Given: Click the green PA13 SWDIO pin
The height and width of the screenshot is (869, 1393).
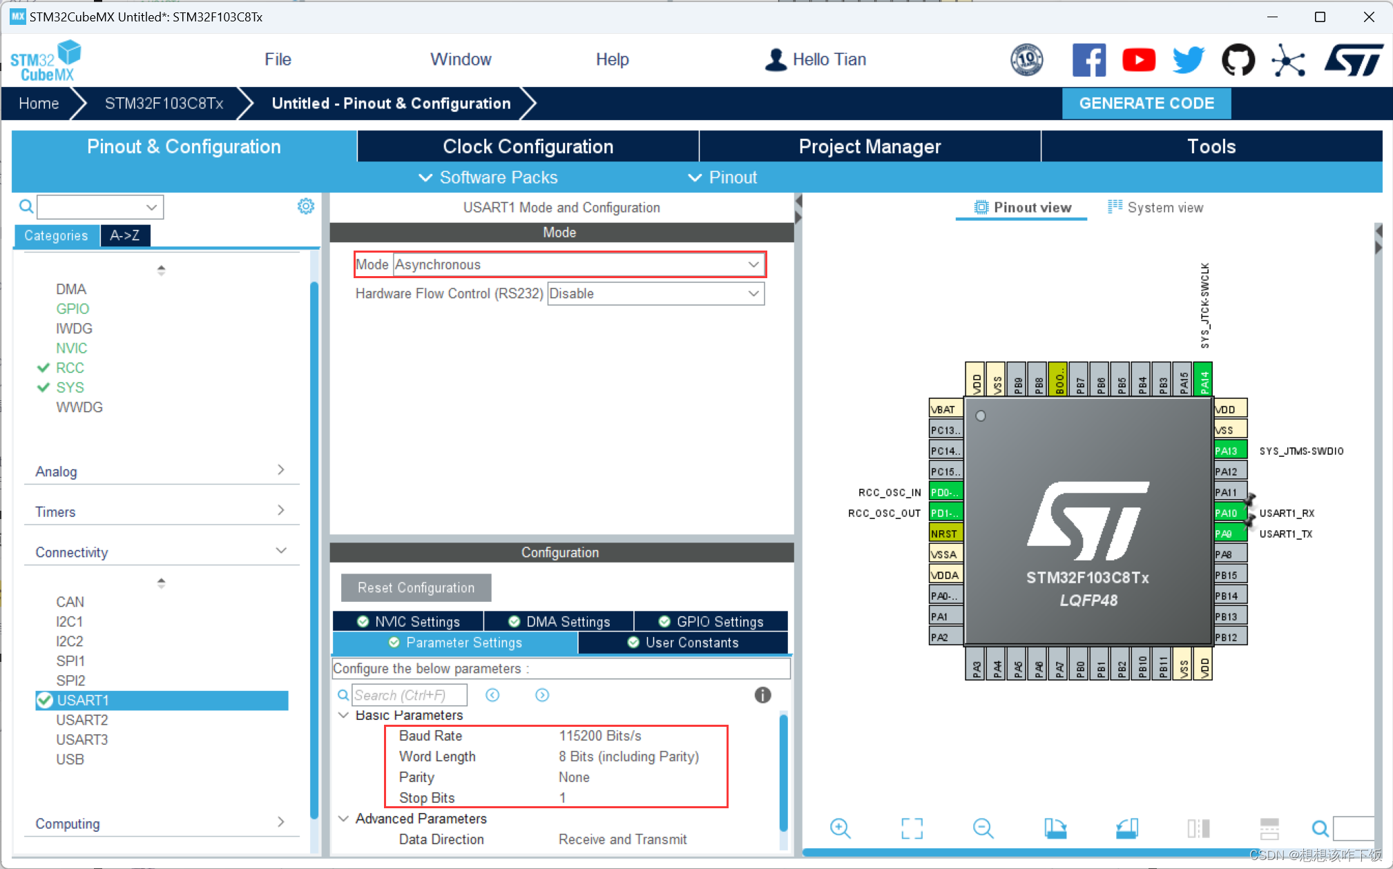Looking at the screenshot, I should click(1229, 451).
